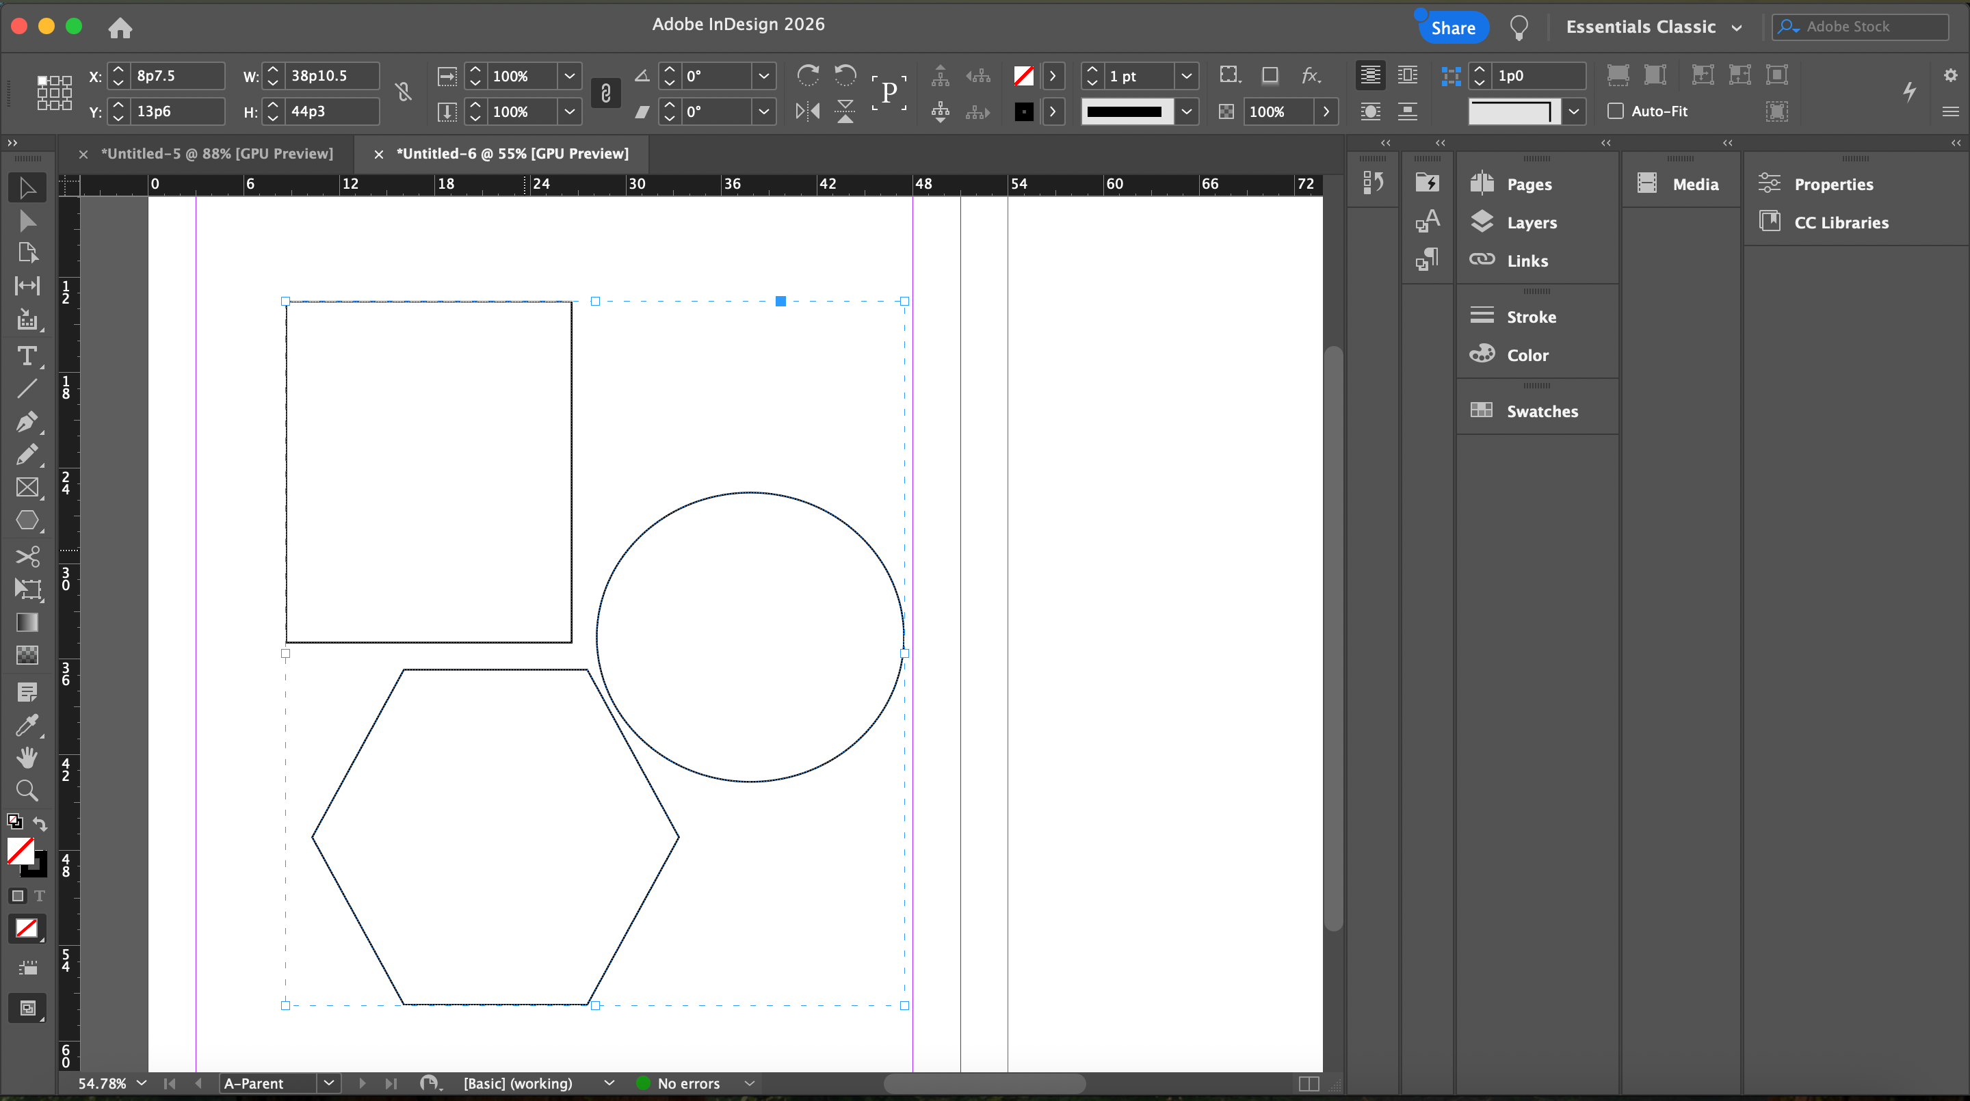Activate the Hand tool

(x=27, y=758)
